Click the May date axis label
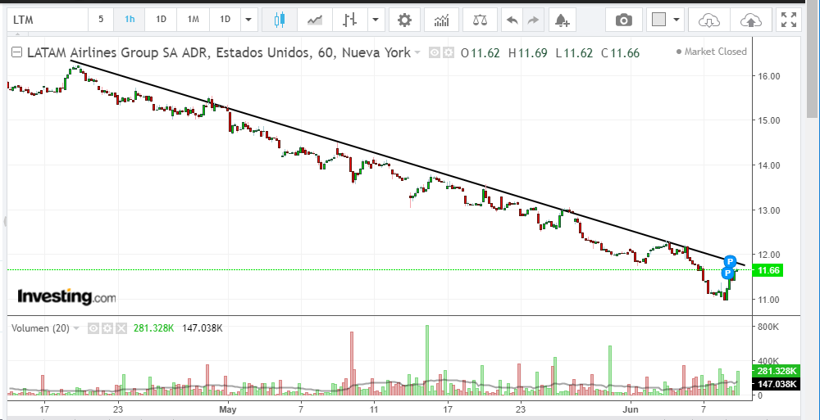This screenshot has width=820, height=420. 228,409
